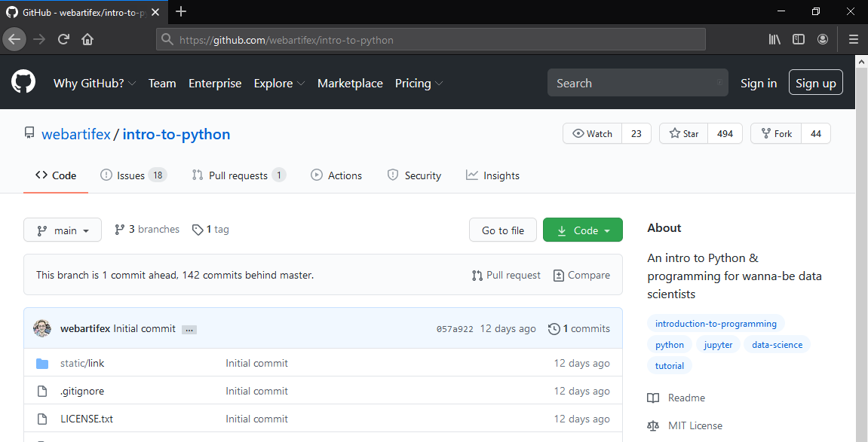
Task: Go to browser home page icon
Action: (87, 39)
